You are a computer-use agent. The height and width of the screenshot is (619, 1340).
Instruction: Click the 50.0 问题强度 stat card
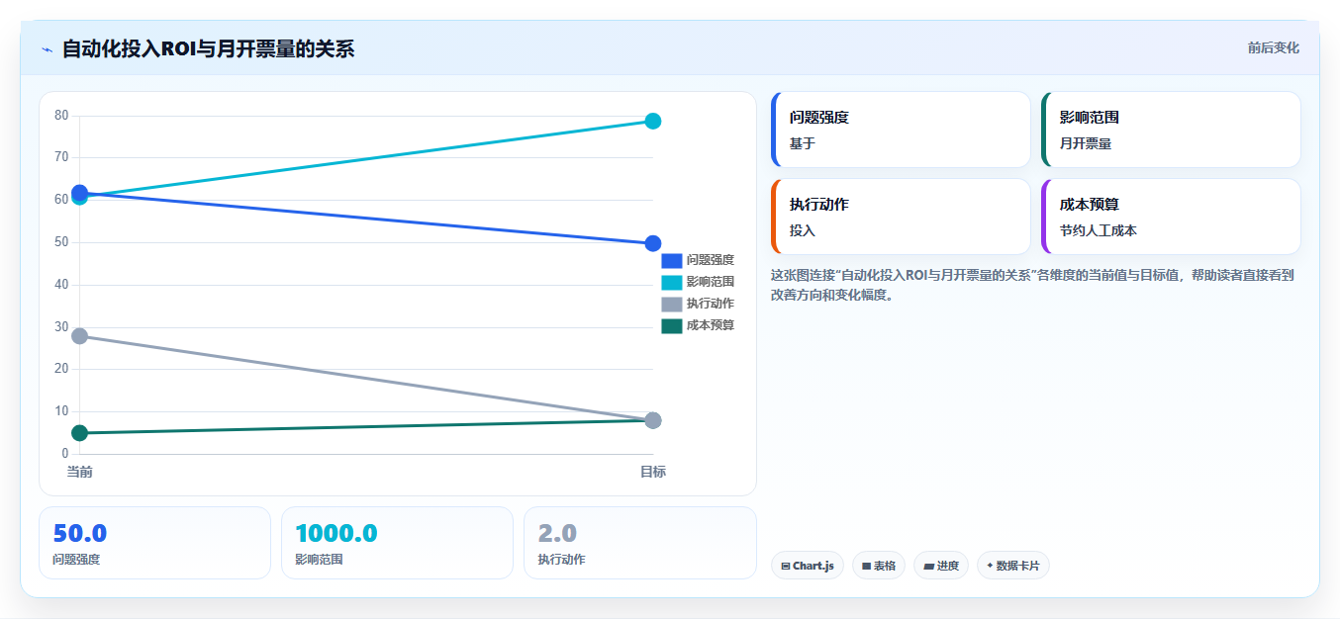point(154,543)
